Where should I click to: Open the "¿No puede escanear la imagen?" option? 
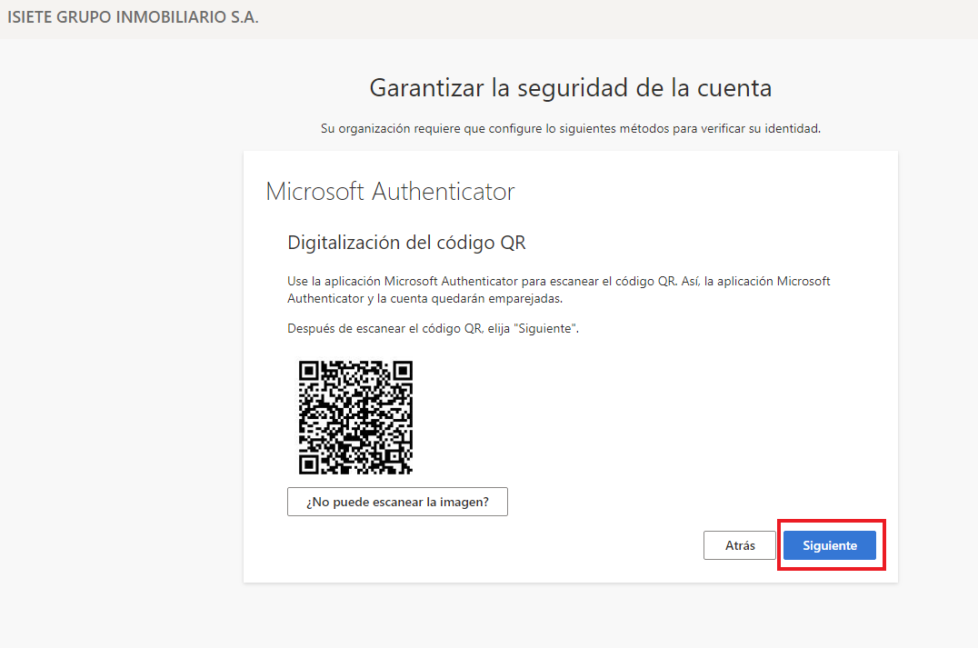tap(397, 502)
